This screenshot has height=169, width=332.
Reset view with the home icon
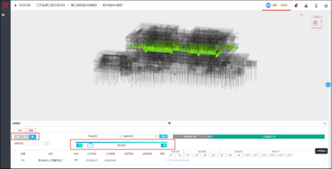pyautogui.click(x=302, y=15)
